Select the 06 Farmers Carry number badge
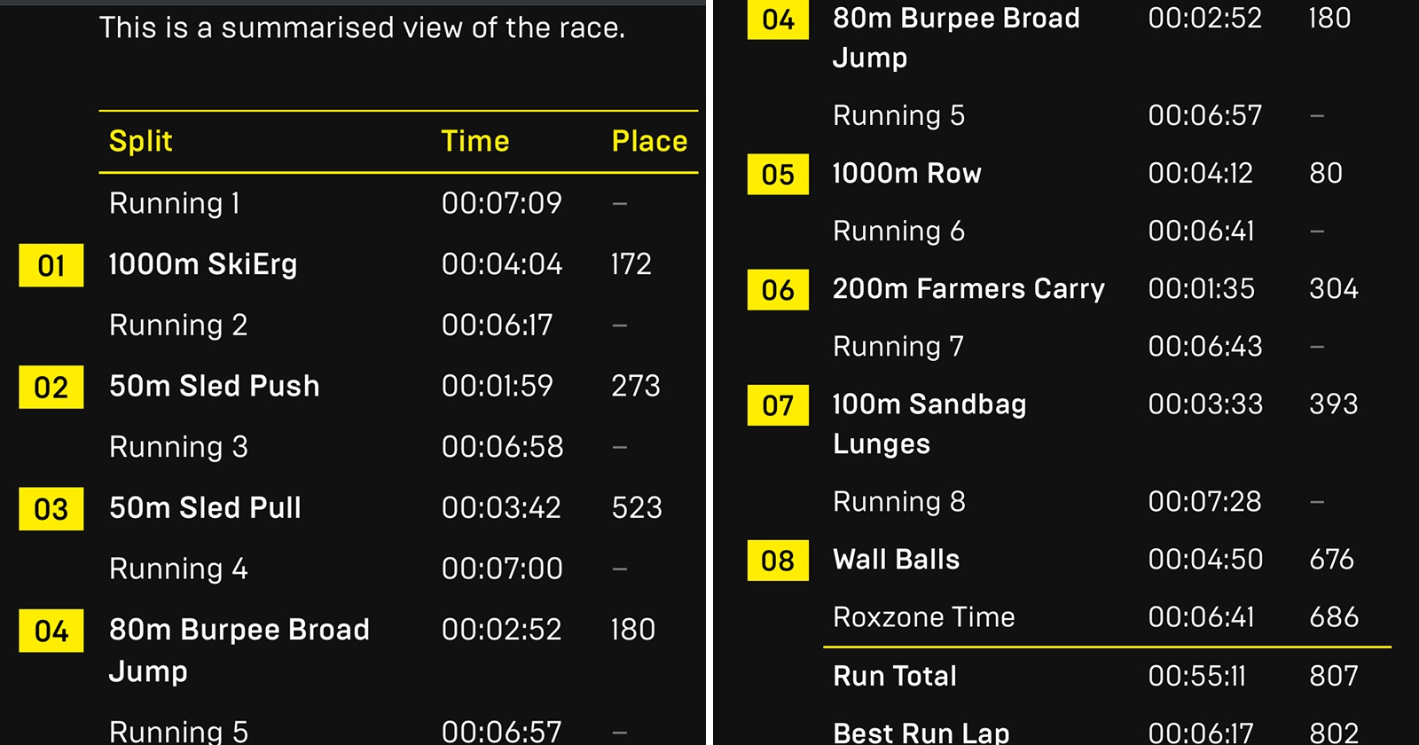Image resolution: width=1419 pixels, height=745 pixels. pos(778,289)
